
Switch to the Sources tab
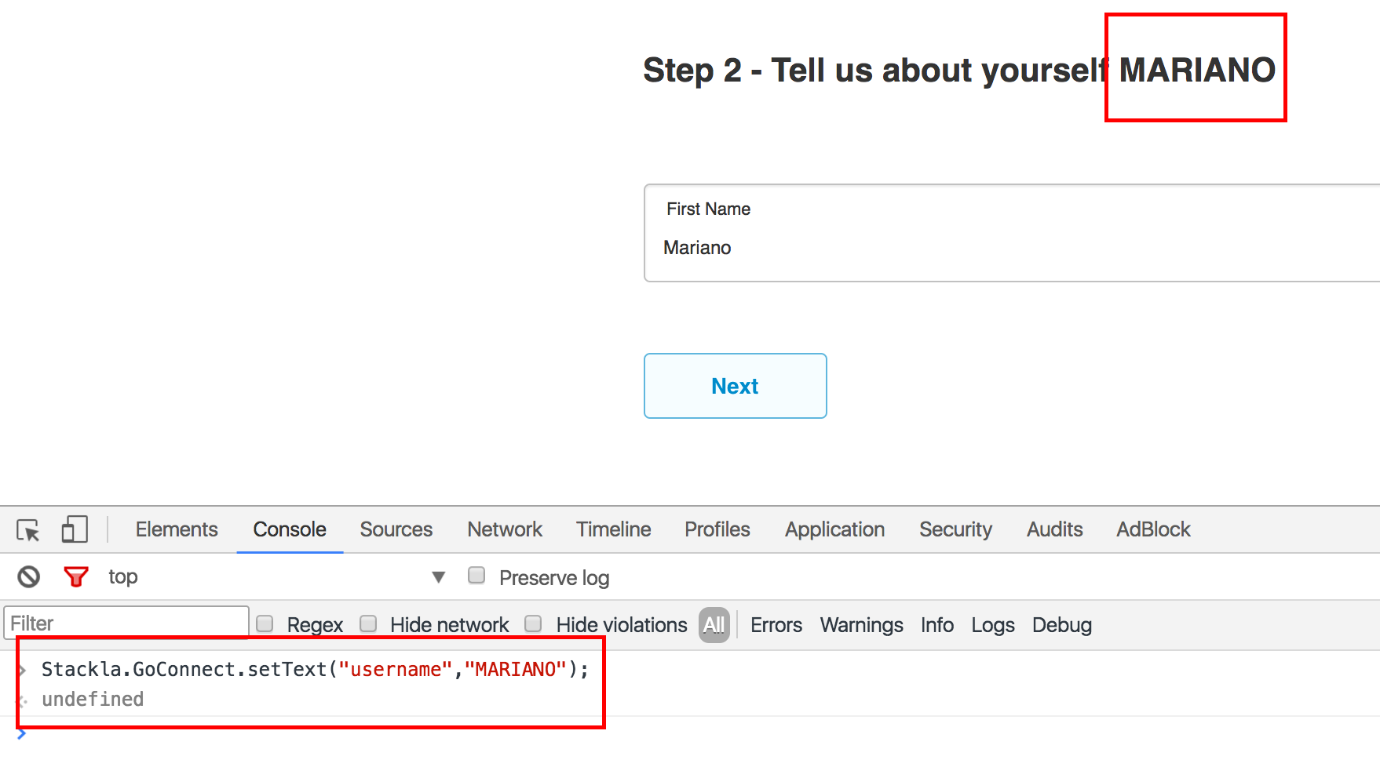click(396, 529)
